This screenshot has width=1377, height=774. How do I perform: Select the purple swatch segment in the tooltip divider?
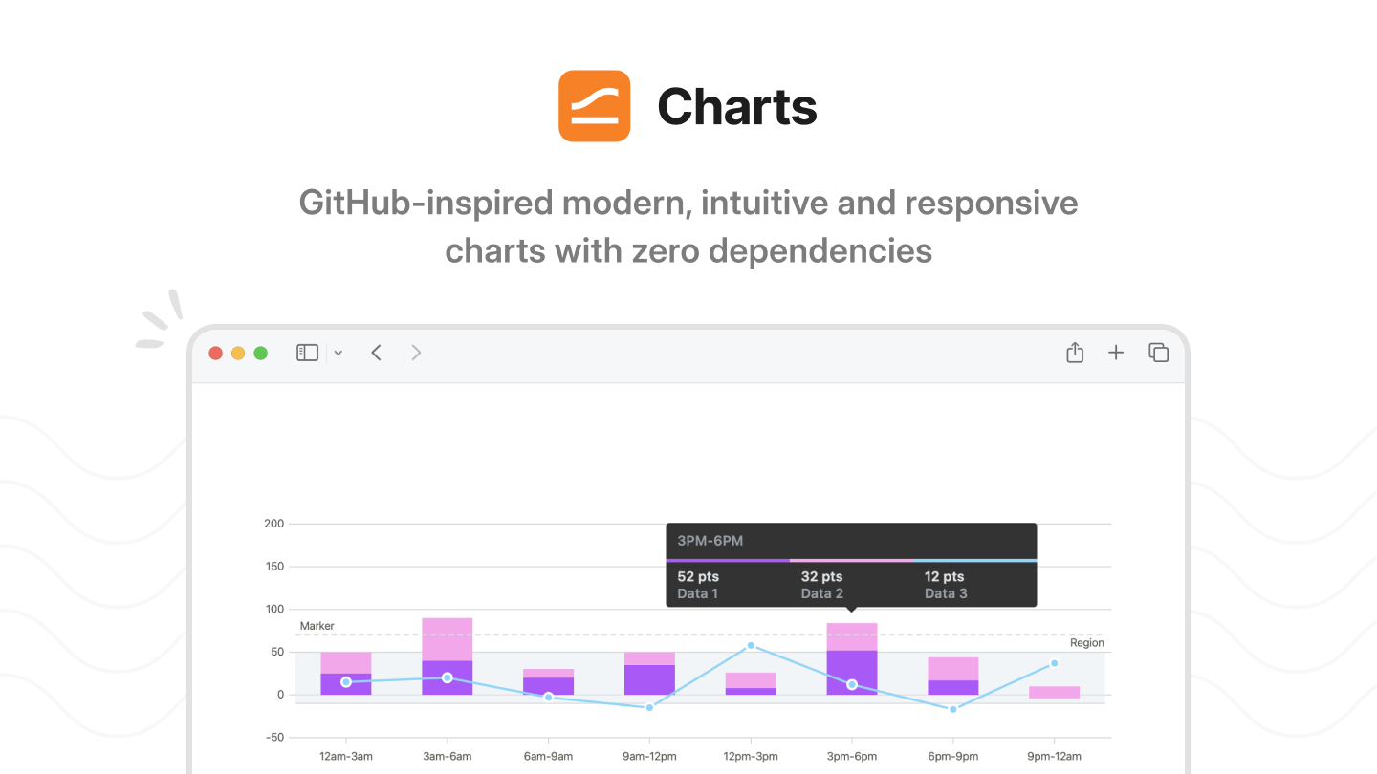[x=727, y=560]
